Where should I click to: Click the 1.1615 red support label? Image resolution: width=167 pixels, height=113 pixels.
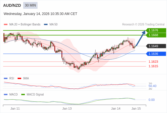[x=153, y=66]
